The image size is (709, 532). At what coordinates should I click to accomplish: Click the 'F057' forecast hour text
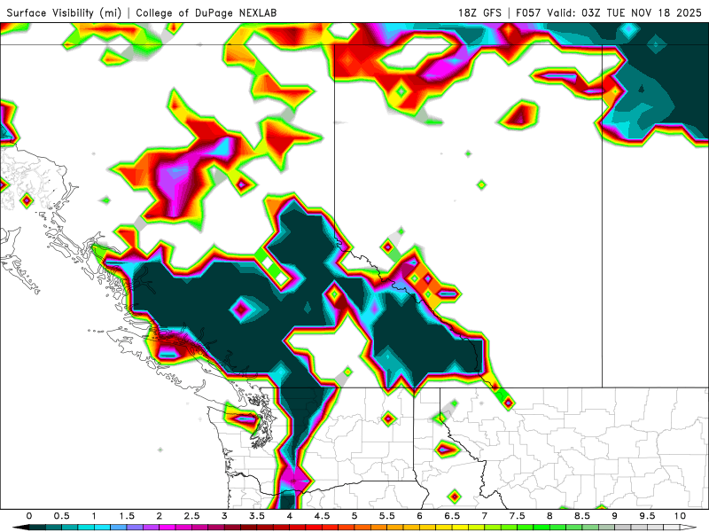529,12
